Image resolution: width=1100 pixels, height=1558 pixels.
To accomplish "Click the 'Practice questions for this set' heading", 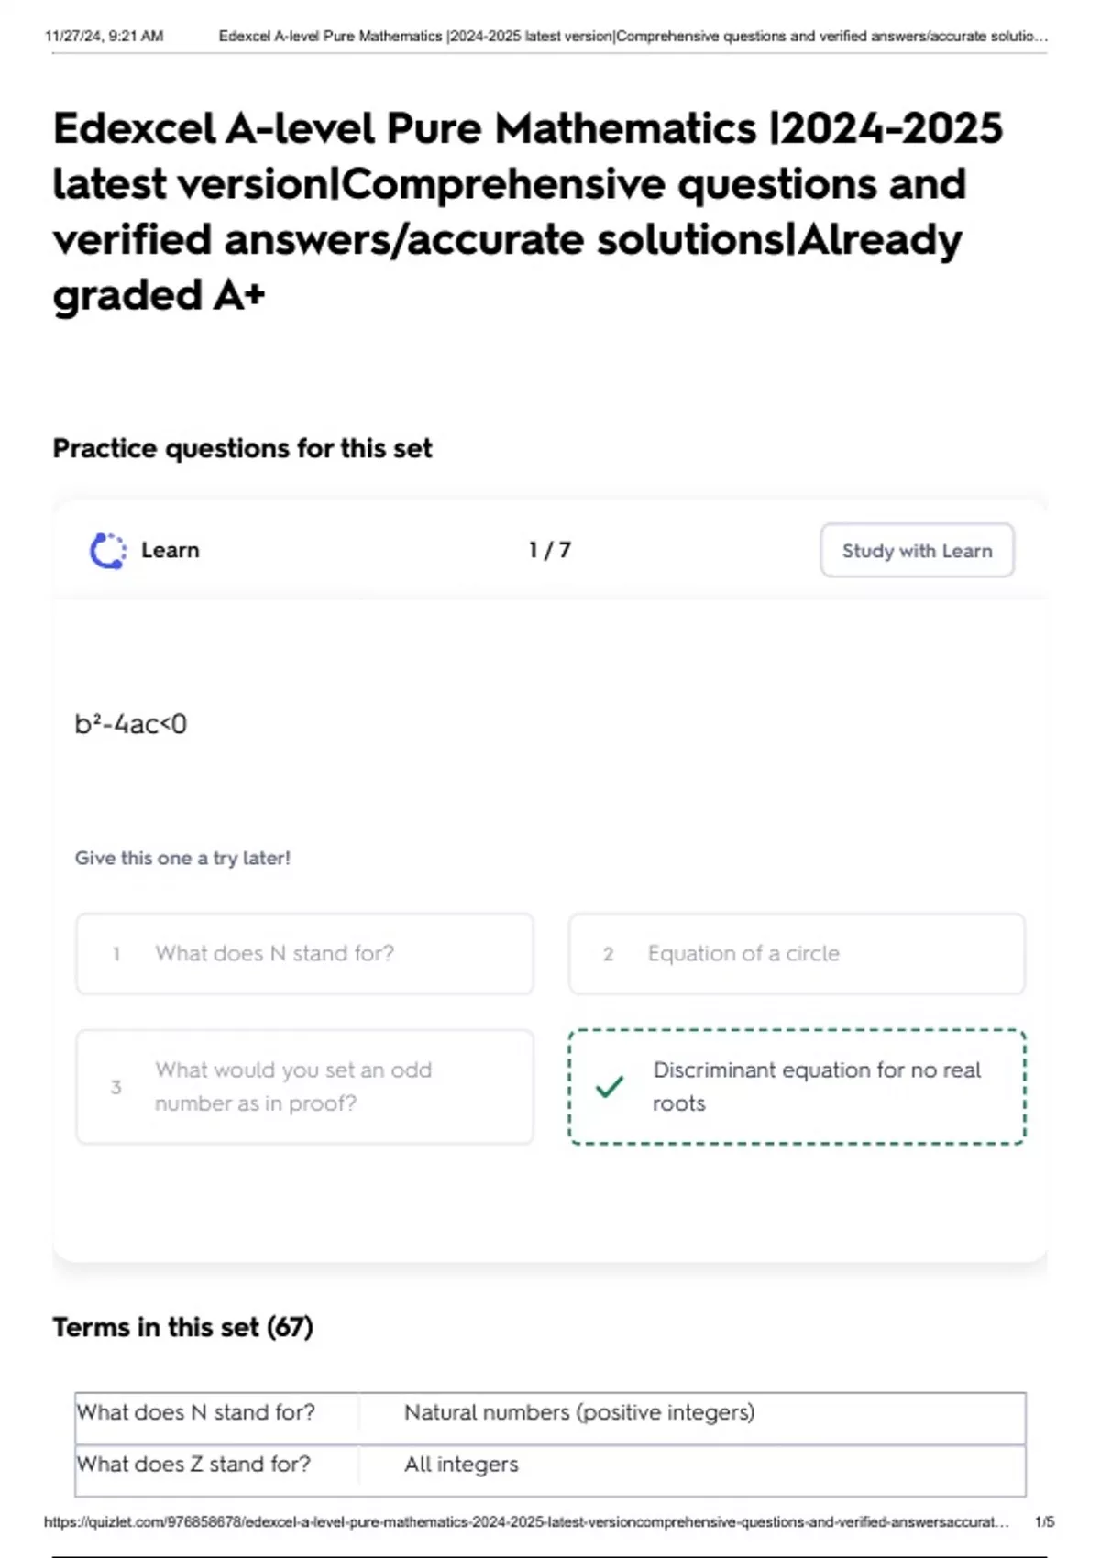I will pos(242,448).
